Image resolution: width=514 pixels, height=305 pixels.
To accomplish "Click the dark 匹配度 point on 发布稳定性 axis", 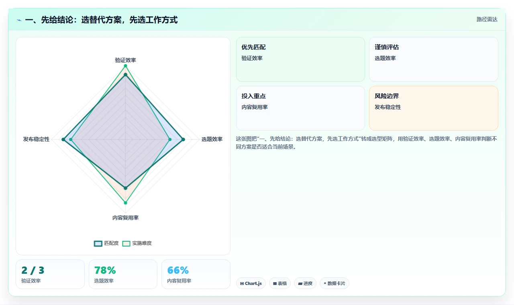I will 63,139.
